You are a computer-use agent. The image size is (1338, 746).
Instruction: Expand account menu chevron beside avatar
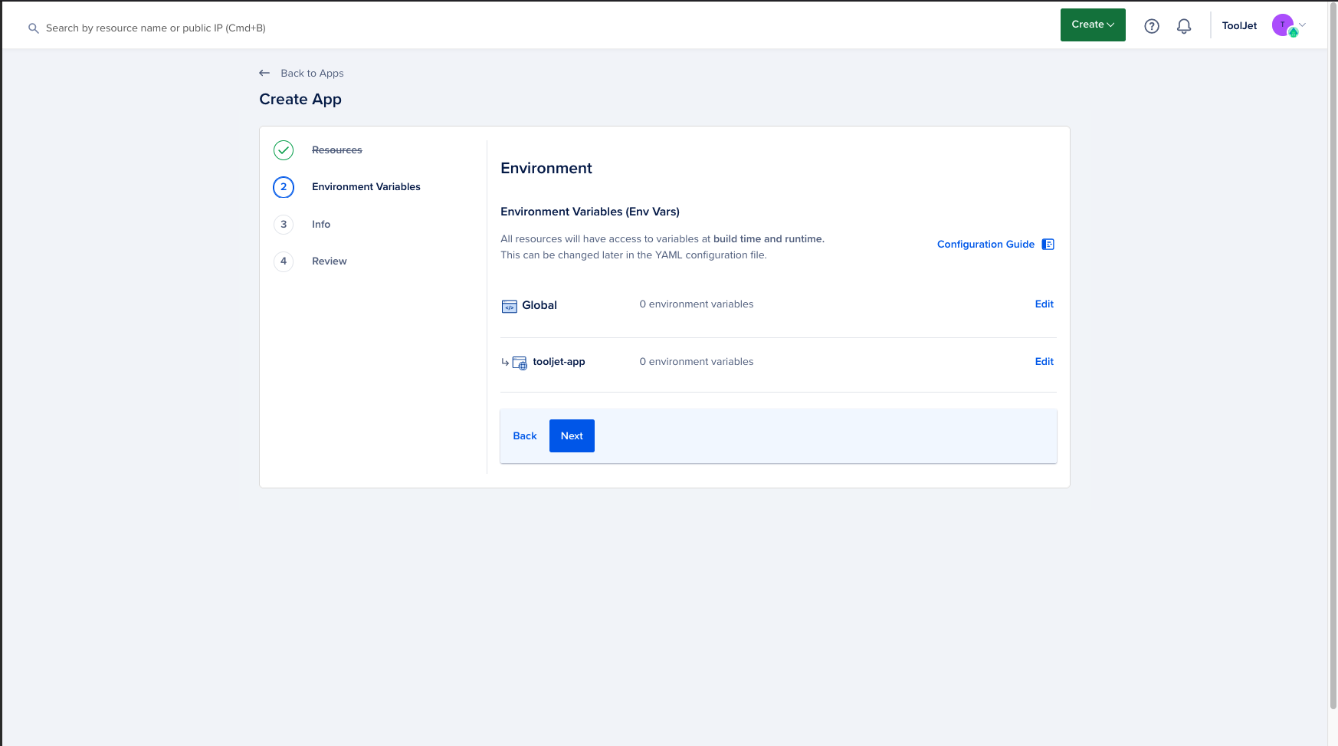click(x=1303, y=25)
